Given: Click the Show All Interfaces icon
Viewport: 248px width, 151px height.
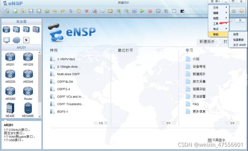Looking at the screenshot, I should (166, 11).
